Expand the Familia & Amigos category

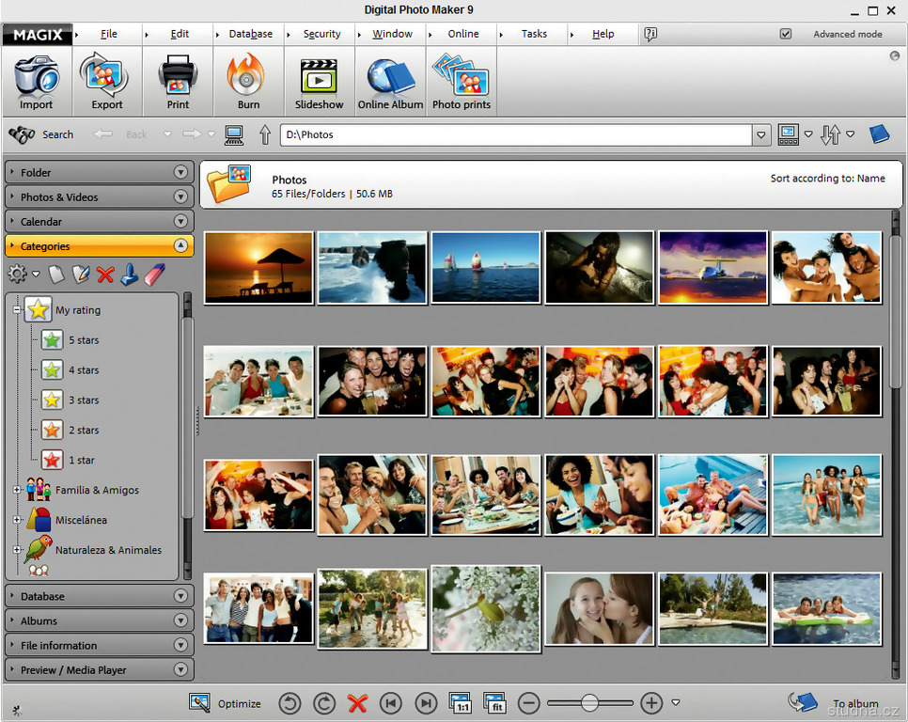(x=17, y=490)
